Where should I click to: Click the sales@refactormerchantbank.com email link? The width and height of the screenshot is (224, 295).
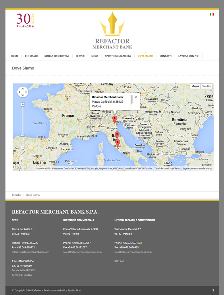tap(82, 252)
